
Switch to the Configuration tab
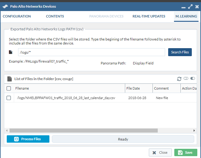pos(17,16)
